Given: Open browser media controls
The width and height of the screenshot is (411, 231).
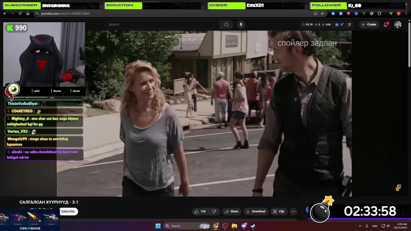Looking at the screenshot, I should [391, 13].
